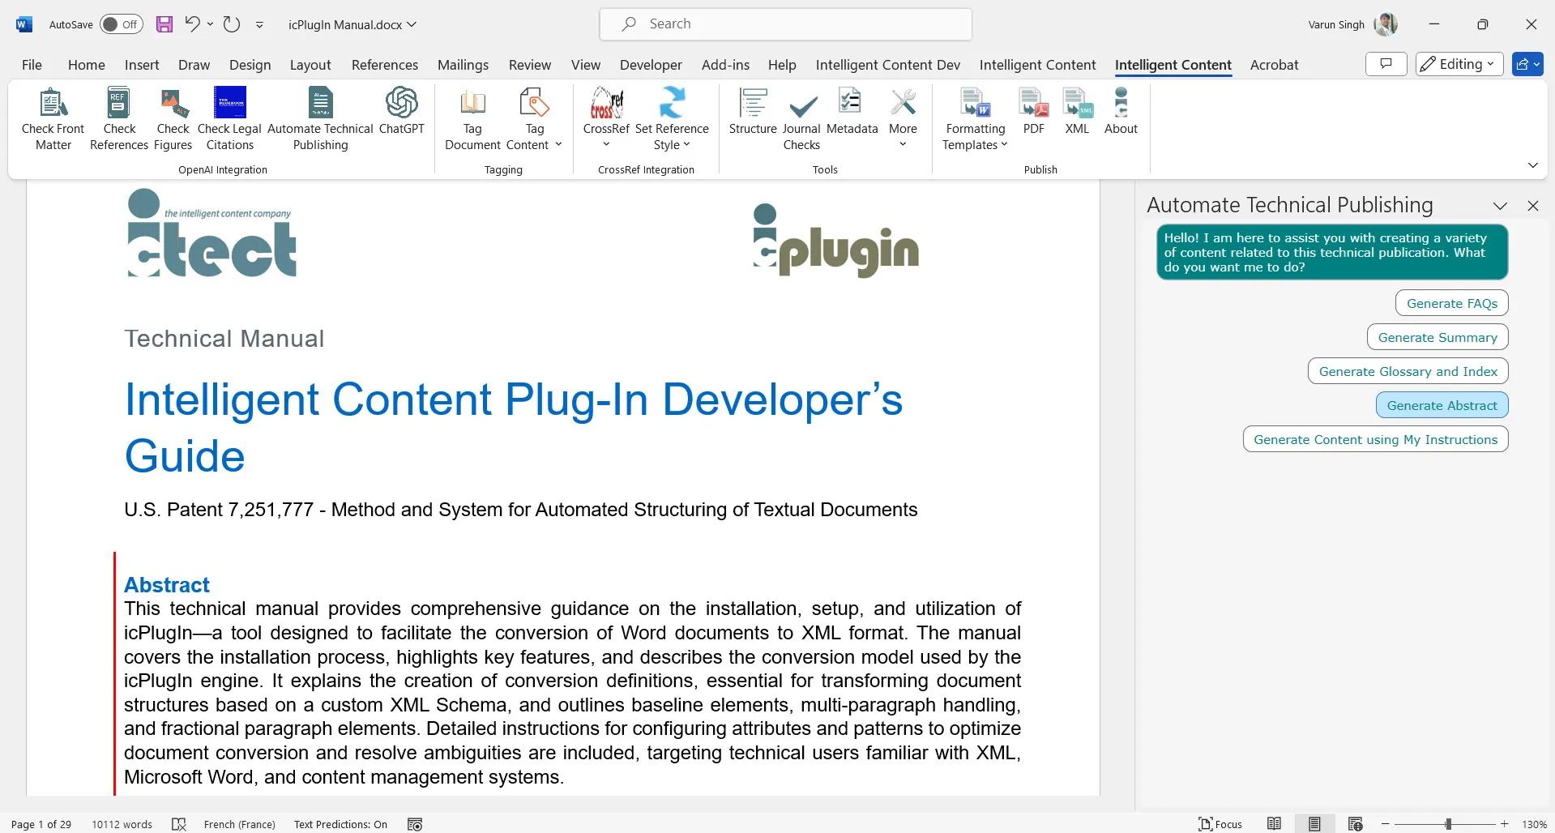Image resolution: width=1555 pixels, height=833 pixels.
Task: Click the zoom out minus button
Action: point(1385,824)
